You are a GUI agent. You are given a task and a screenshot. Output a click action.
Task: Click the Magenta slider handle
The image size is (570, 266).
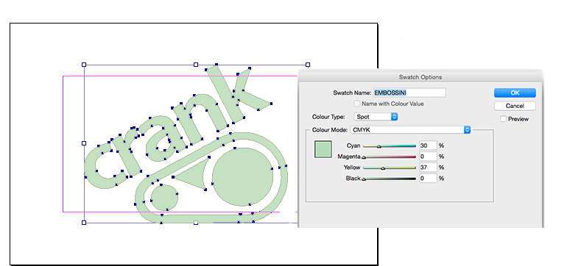(x=364, y=157)
